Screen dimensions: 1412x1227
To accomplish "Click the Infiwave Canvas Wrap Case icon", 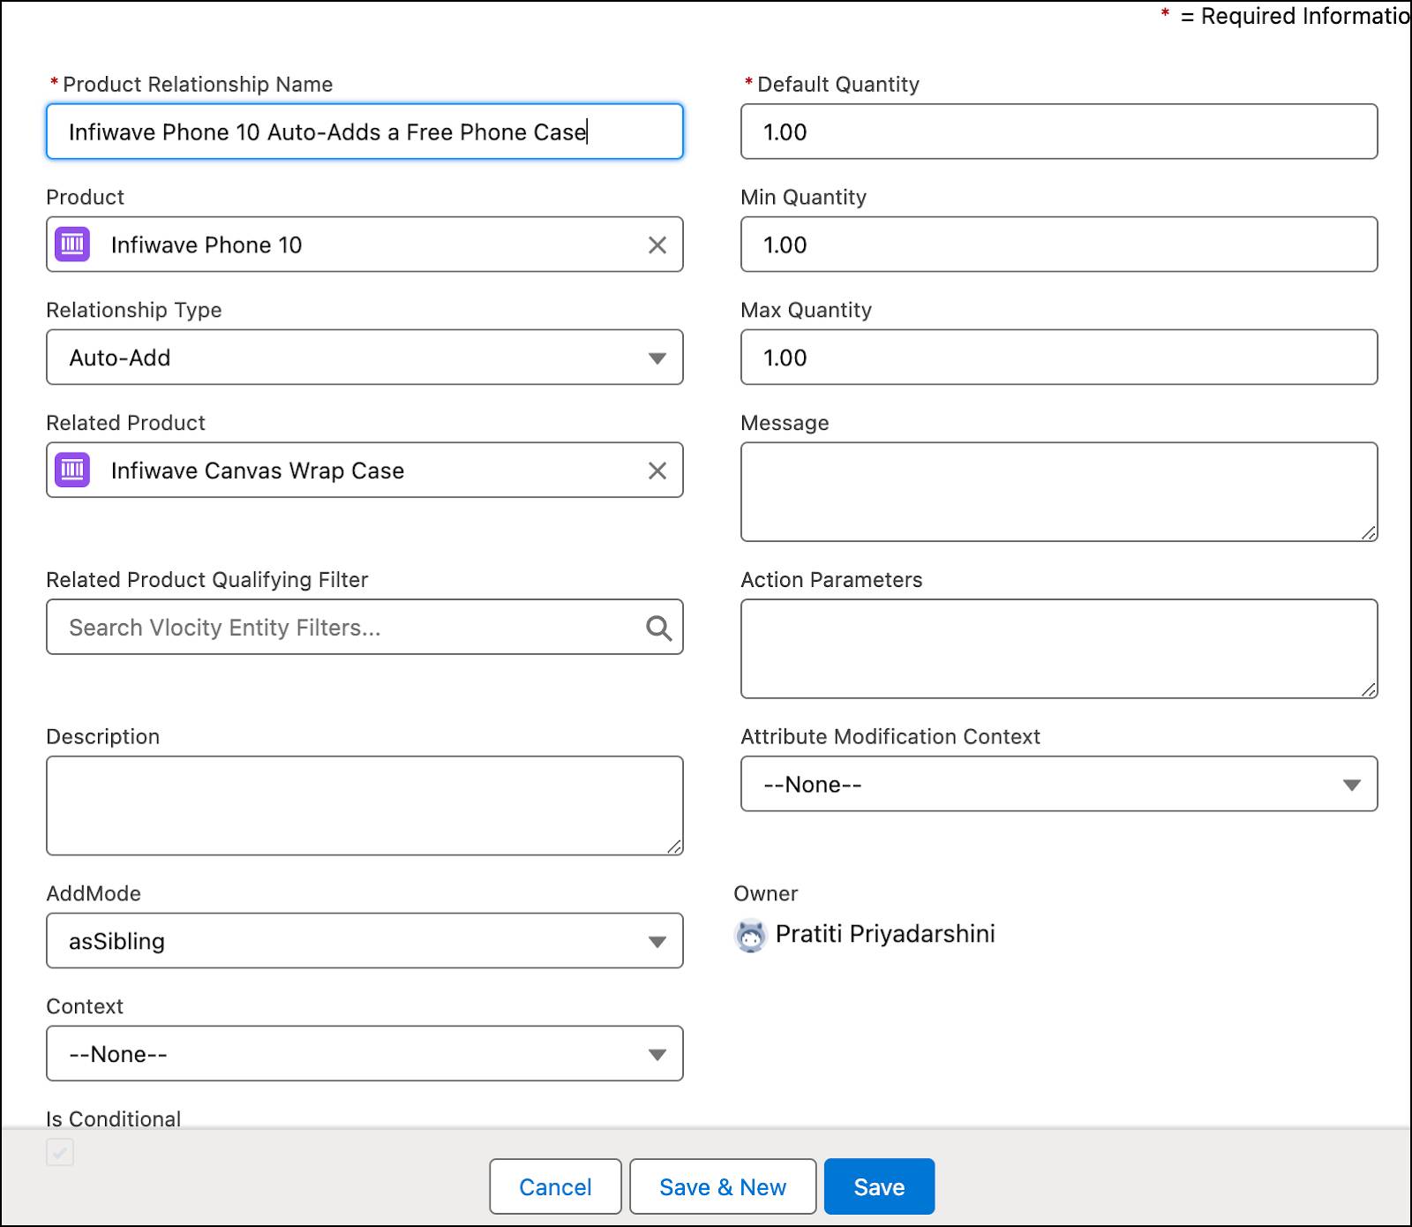I will pyautogui.click(x=72, y=470).
